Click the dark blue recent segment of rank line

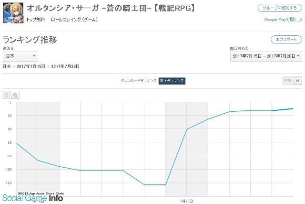(283, 109)
